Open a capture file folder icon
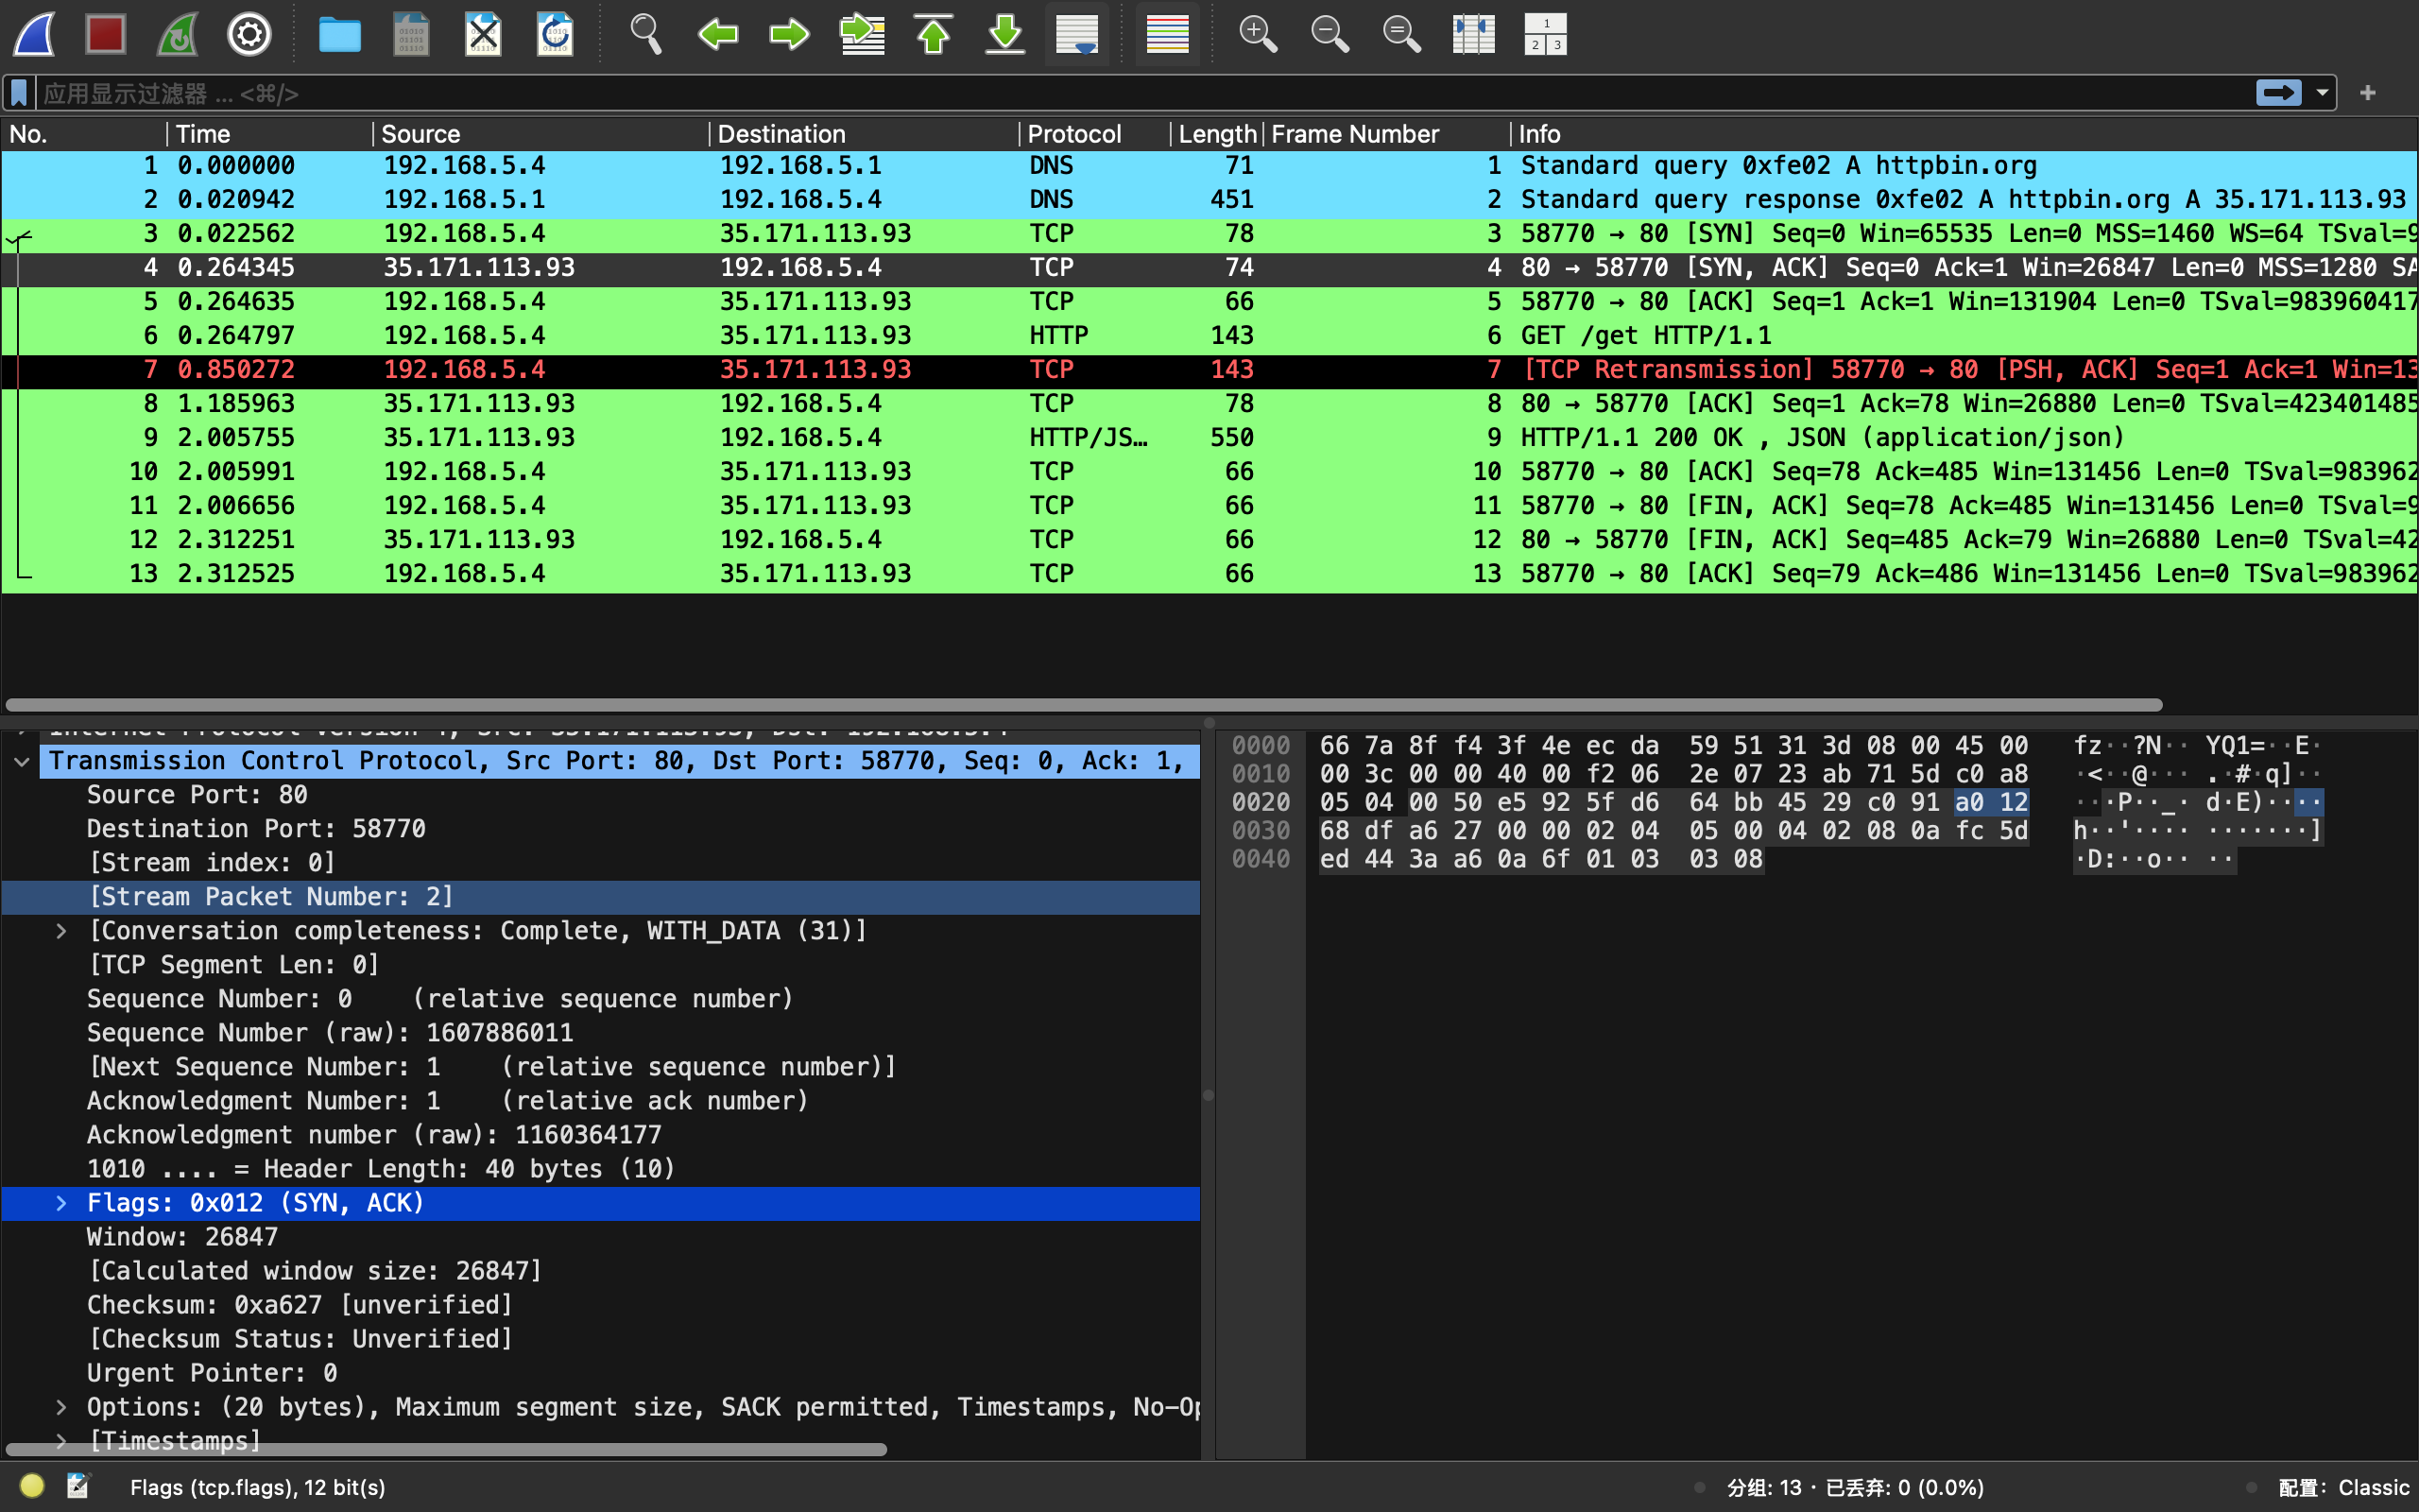2419x1512 pixels. click(x=340, y=34)
